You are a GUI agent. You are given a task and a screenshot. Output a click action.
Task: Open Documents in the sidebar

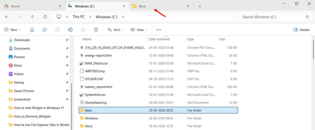22,49
